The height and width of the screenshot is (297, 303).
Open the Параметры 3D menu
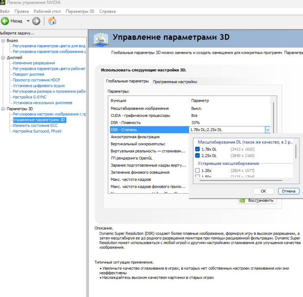pos(80,11)
